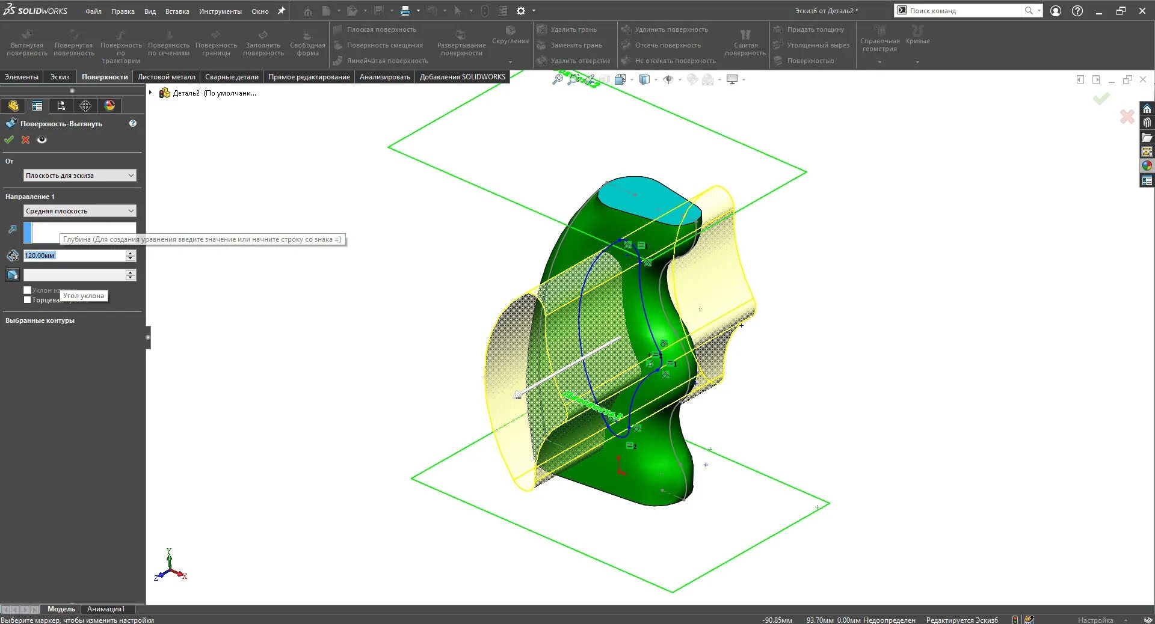Expand Деталь2 tree node arrow
The width and height of the screenshot is (1155, 624).
[150, 93]
